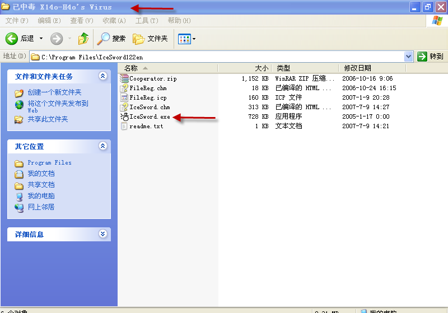Click the 应用程序 type cell
Viewport: 448px width, 313px height.
[x=288, y=116]
